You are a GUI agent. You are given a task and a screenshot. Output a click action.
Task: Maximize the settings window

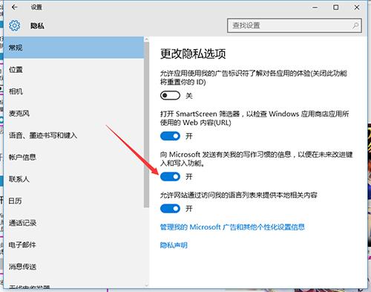tap(336, 7)
